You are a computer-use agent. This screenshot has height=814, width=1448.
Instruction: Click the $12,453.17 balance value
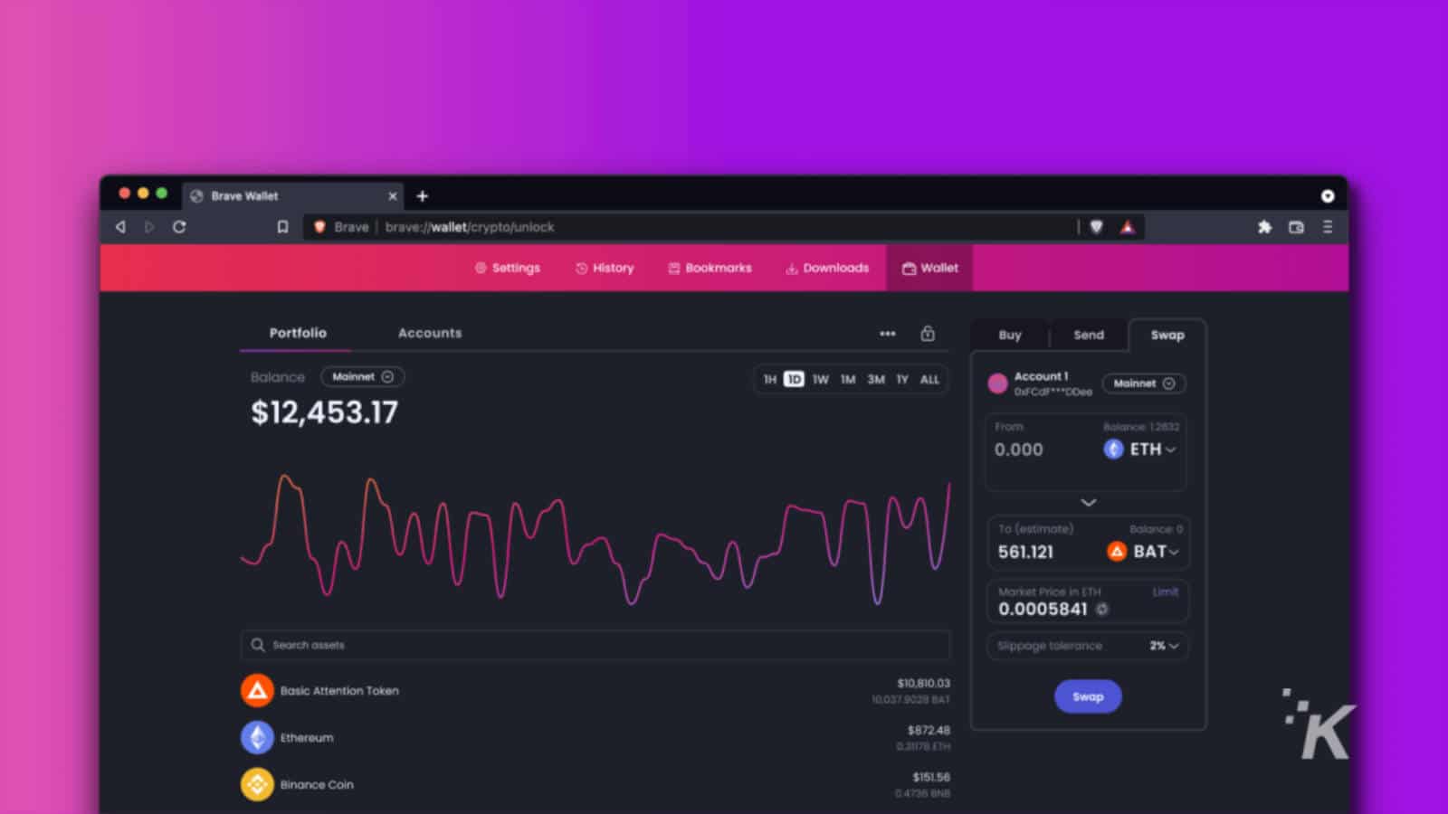point(324,412)
